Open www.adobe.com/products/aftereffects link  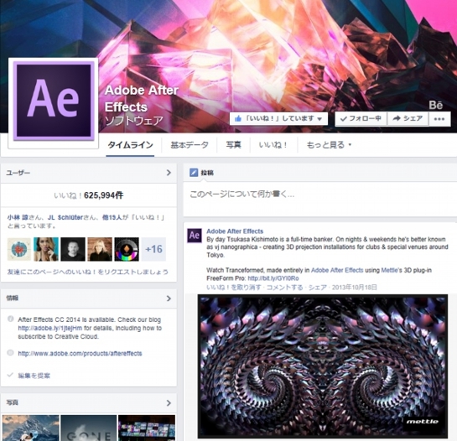click(80, 354)
